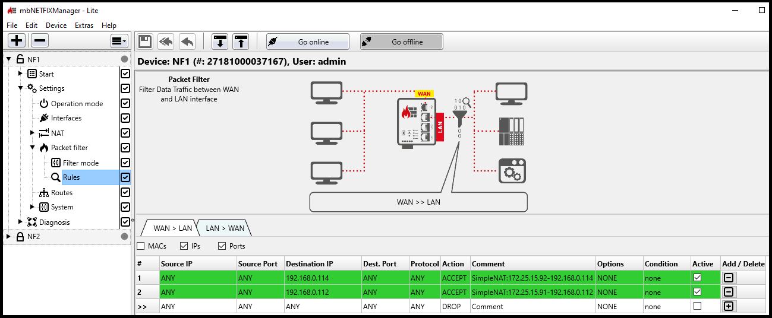This screenshot has width=772, height=318.
Task: Click the double-arrow undo all icon
Action: [x=166, y=42]
